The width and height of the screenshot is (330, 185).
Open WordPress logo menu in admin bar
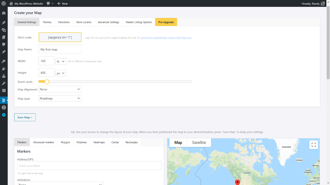pyautogui.click(x=4, y=3)
